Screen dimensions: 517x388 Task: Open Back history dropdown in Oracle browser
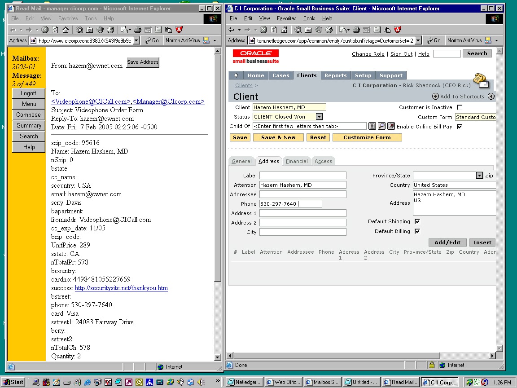coord(239,30)
